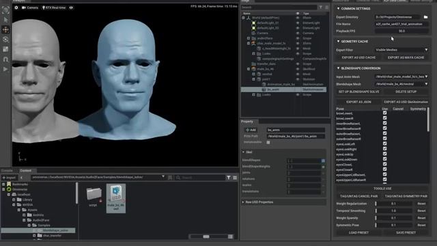This screenshot has width=437, height=246.
Task: Click Export as Maya Cache button
Action: coord(406,57)
